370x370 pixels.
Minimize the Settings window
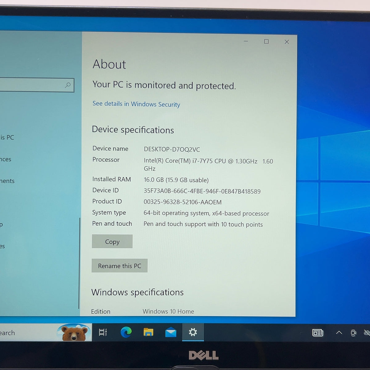pyautogui.click(x=246, y=41)
